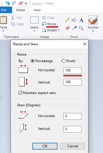Open the Brushes dropdown
The image size is (103, 153).
point(93,31)
